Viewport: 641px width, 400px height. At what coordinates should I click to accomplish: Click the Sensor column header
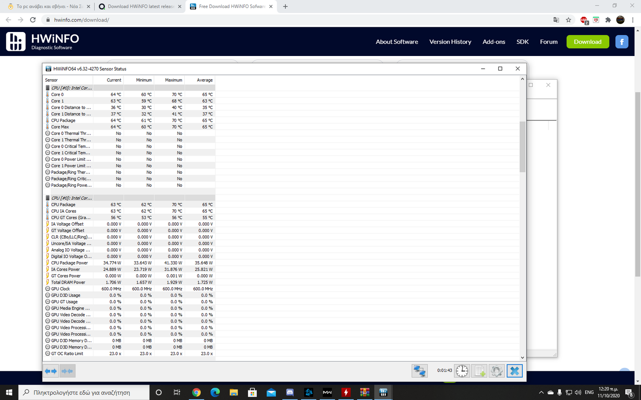(68, 80)
